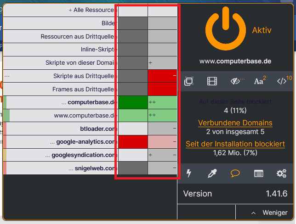The image size is (296, 224).
Task: Click pink local cell for google-analytics.com
Action: pos(162,141)
